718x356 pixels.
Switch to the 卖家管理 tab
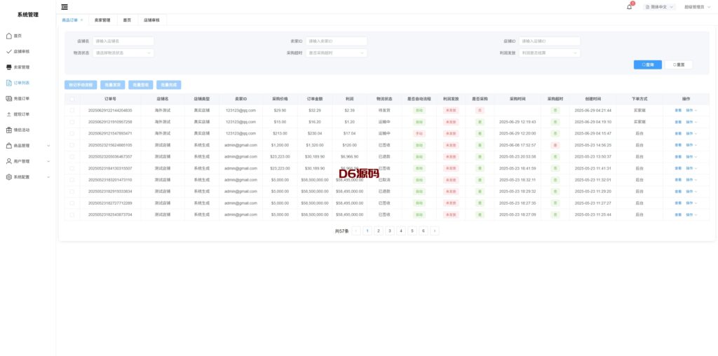[x=102, y=20]
